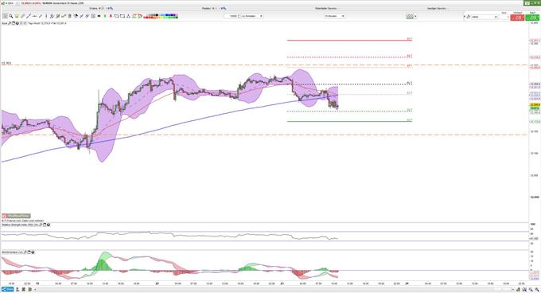The height and width of the screenshot is (293, 541).
Task: Pick the yellow note annotation tool
Action: [x=17, y=16]
